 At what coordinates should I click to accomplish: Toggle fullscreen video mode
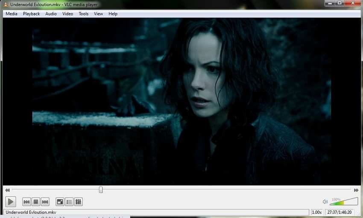60,202
